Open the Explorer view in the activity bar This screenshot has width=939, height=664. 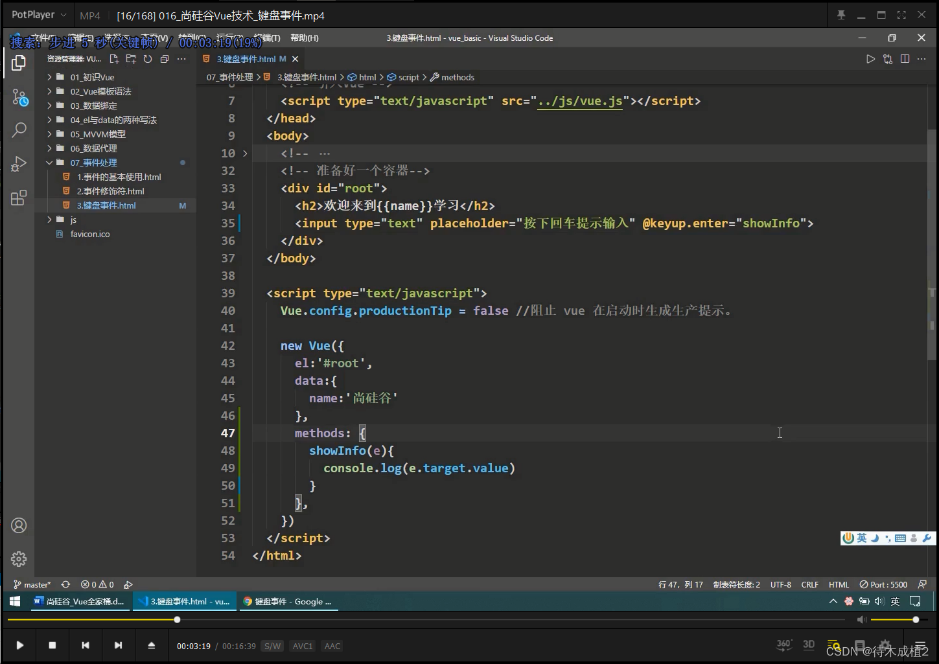[x=19, y=63]
